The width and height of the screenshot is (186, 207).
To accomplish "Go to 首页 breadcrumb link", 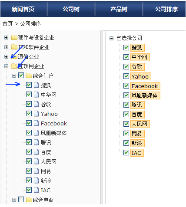I will pyautogui.click(x=7, y=24).
